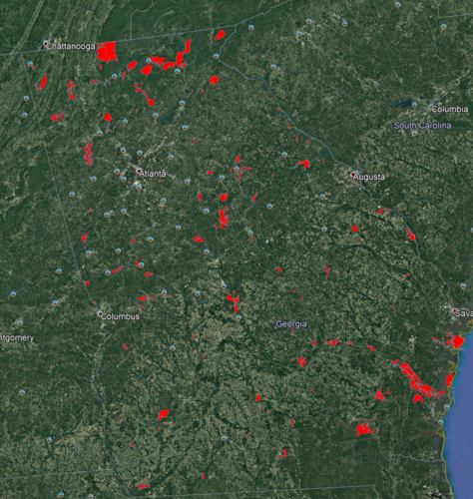Select the Georgia state label
The image size is (473, 499).
tap(291, 324)
